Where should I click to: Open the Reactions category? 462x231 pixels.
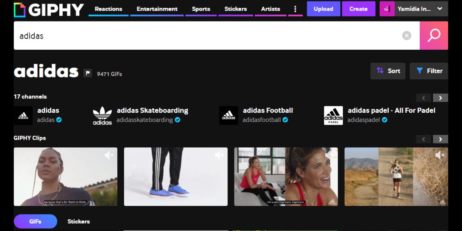point(108,9)
